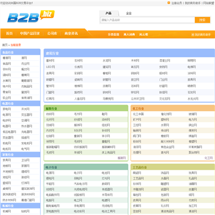
Task: Click 催化剂网 in the 化工行业 panel
Action: click(166, 114)
